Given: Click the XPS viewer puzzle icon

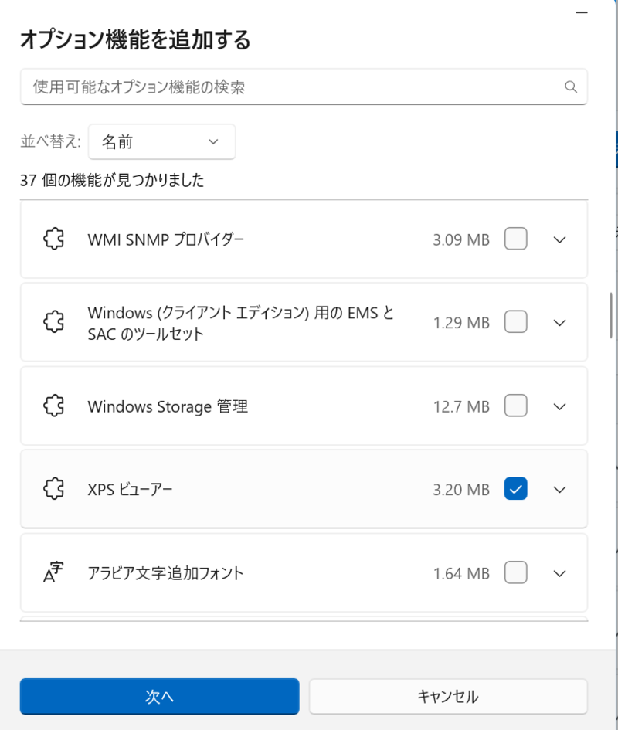Looking at the screenshot, I should [53, 489].
